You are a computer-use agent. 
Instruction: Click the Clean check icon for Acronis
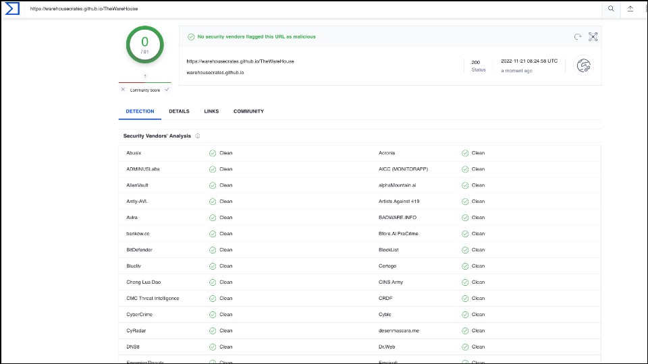[465, 153]
